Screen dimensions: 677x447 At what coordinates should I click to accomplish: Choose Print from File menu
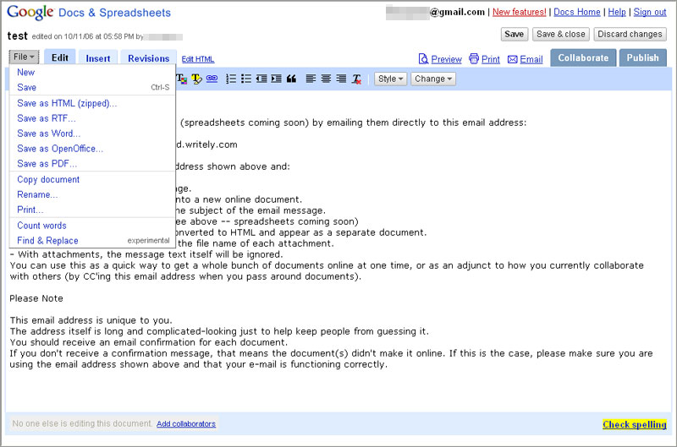(x=92, y=210)
